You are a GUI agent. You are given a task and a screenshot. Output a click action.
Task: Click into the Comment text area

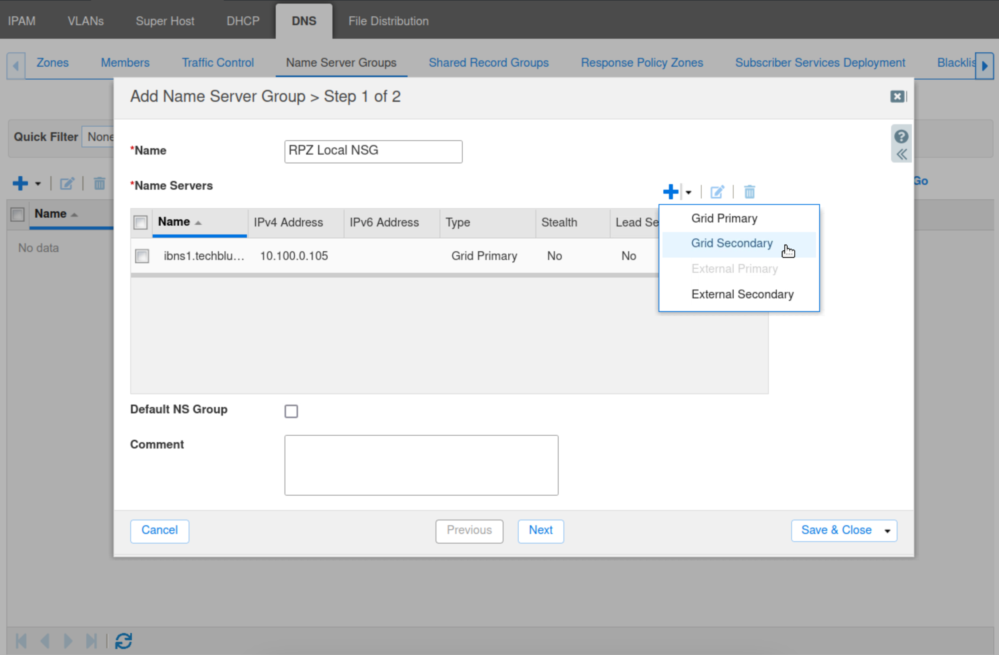point(421,465)
